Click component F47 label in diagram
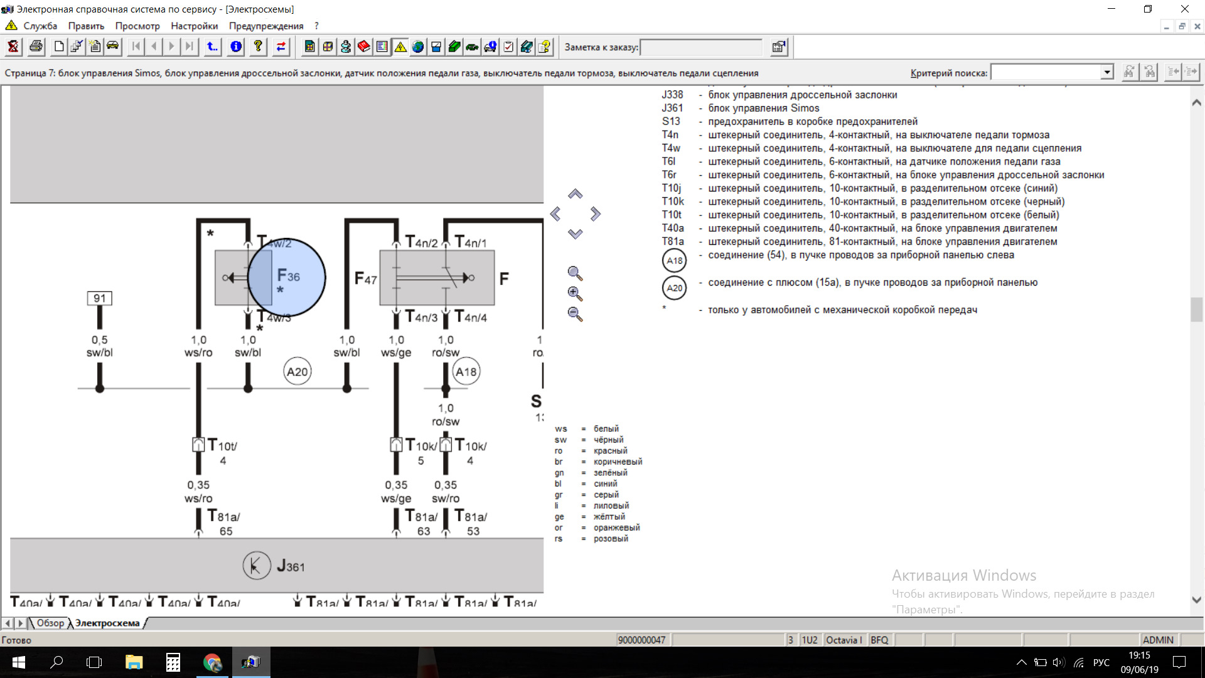 [365, 278]
